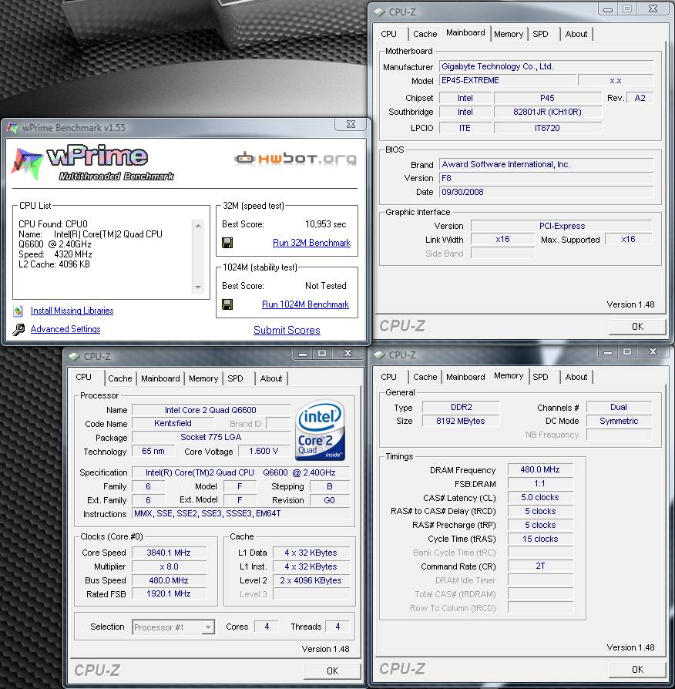Switch to CPU tab in Mainboard window

388,34
